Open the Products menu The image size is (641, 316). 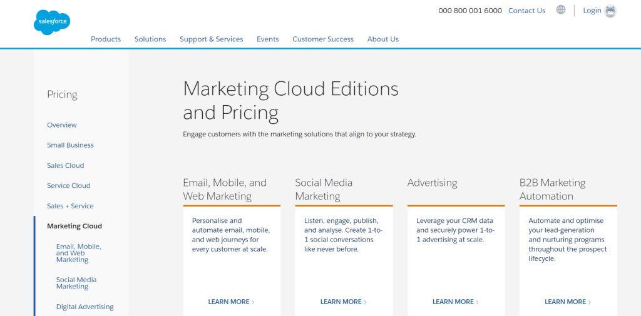[106, 39]
